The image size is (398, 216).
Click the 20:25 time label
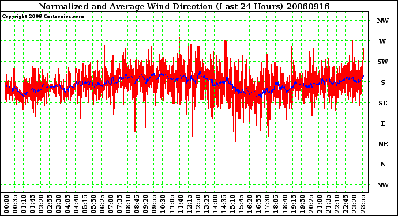310,204
